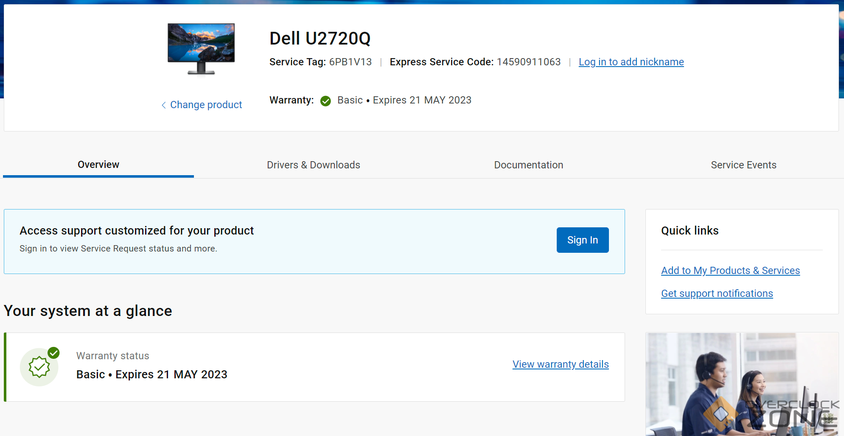Screen dimensions: 844x436
Task: Select the Service Events tab
Action: 743,165
